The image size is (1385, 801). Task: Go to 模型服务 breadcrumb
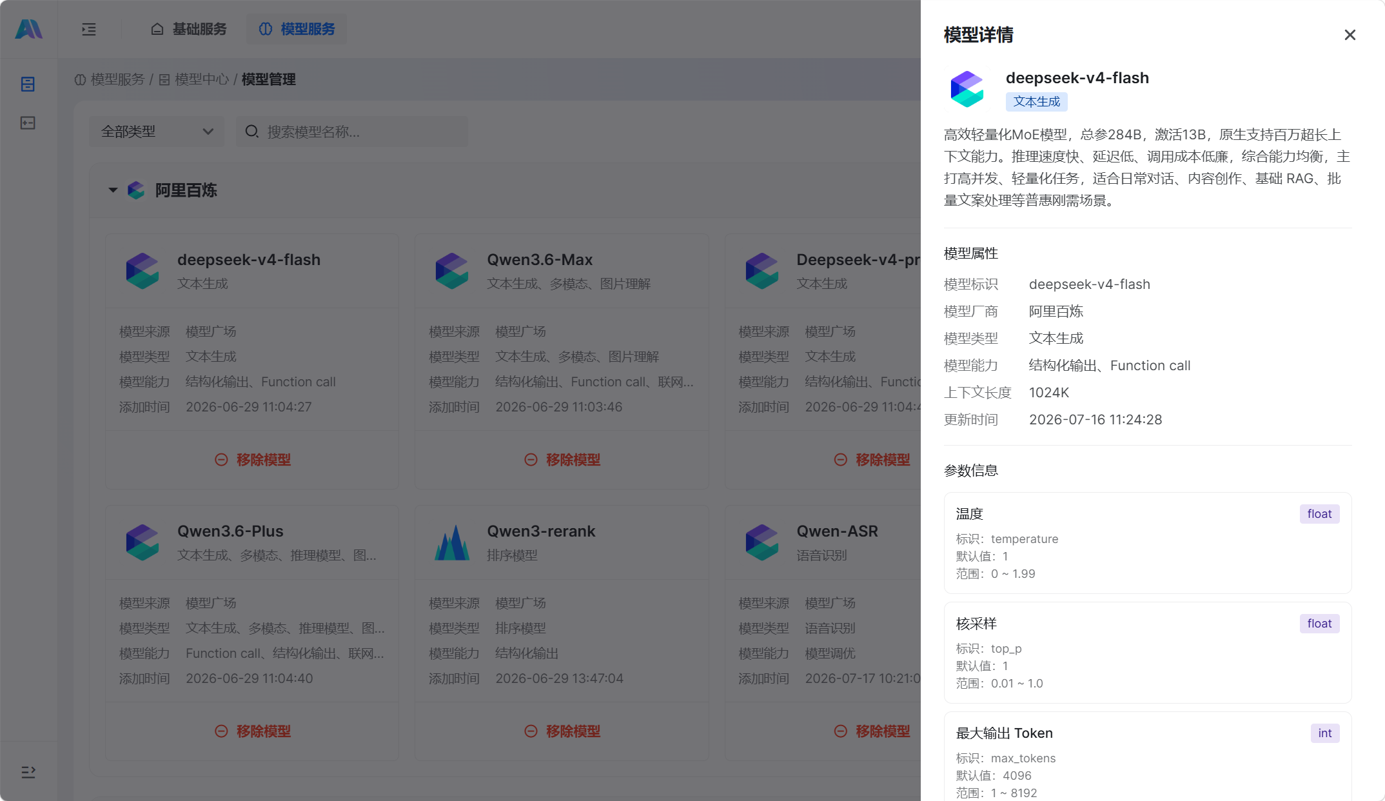pyautogui.click(x=110, y=79)
